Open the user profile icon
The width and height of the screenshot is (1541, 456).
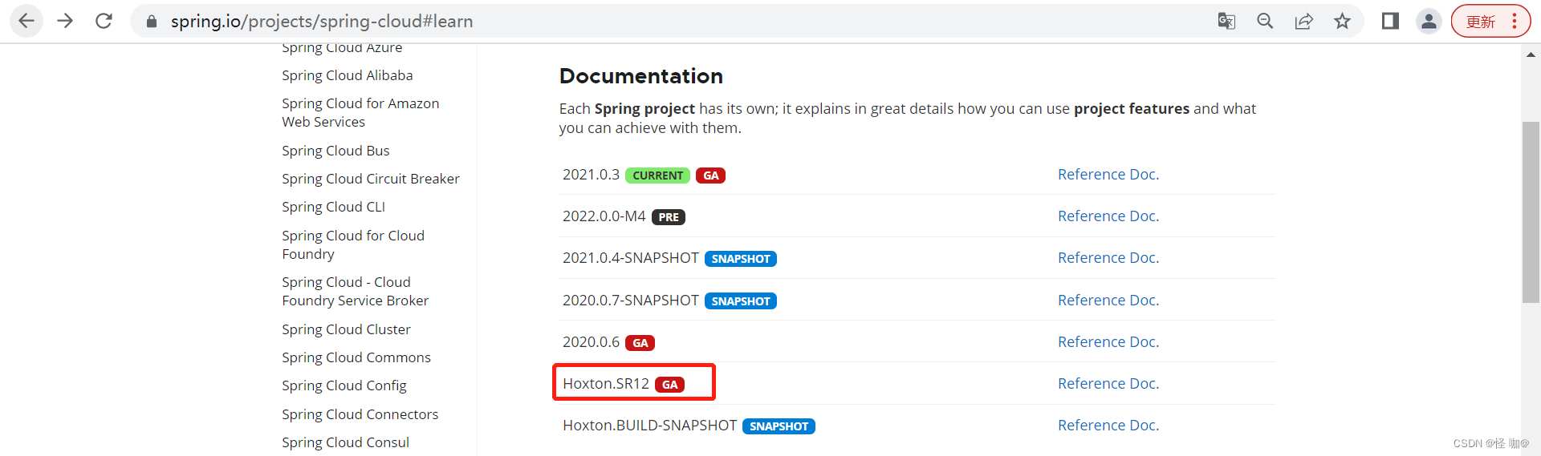point(1429,22)
